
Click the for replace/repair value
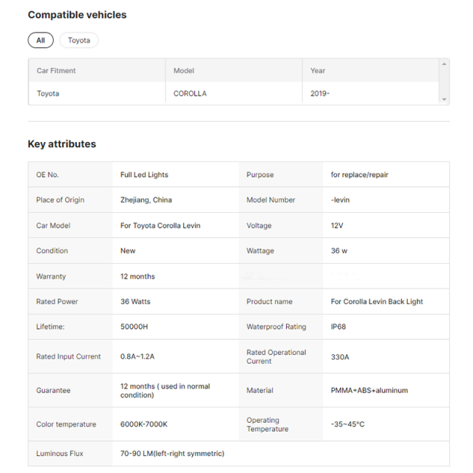360,174
